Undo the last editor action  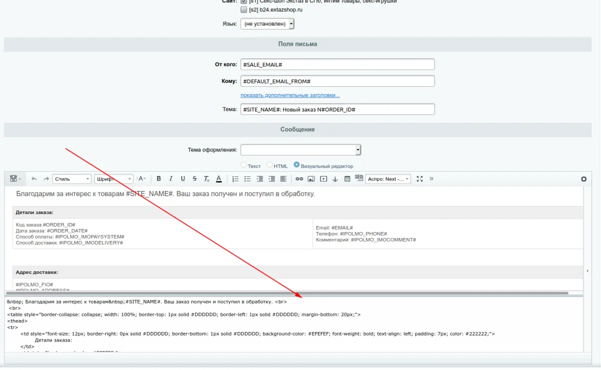pyautogui.click(x=34, y=179)
